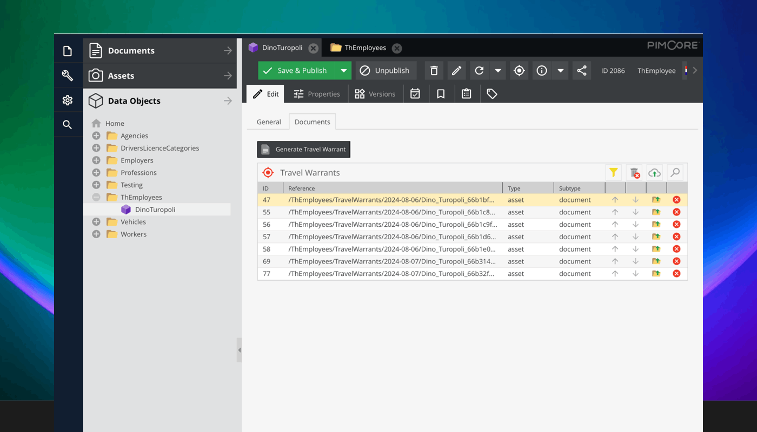Open the bookmark tab icon
757x432 pixels.
441,94
